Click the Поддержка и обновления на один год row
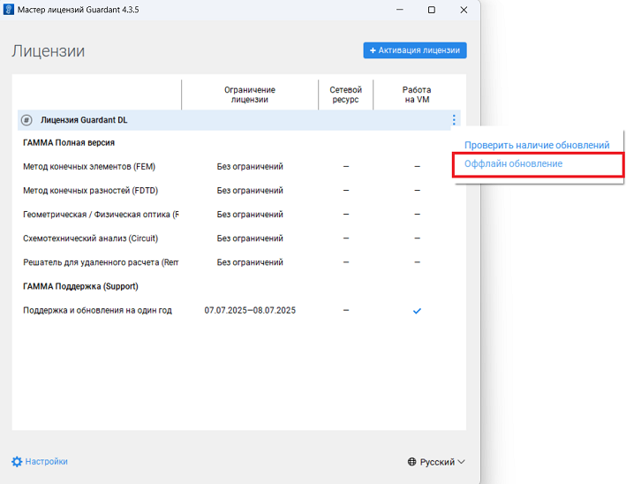This screenshot has height=484, width=626. tap(97, 310)
